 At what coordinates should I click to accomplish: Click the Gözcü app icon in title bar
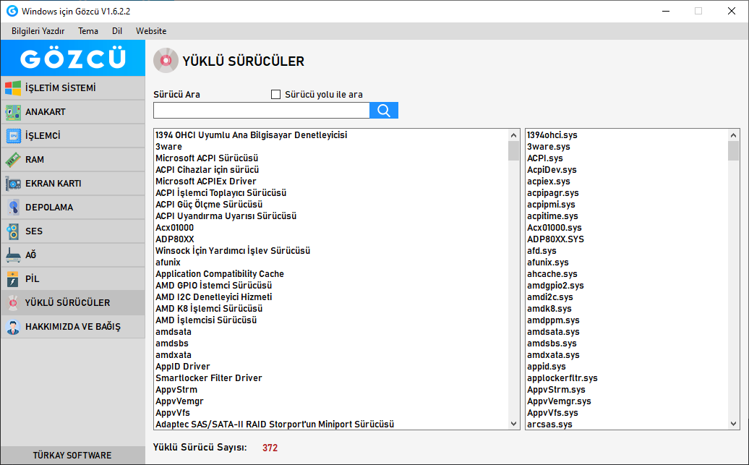(x=12, y=11)
